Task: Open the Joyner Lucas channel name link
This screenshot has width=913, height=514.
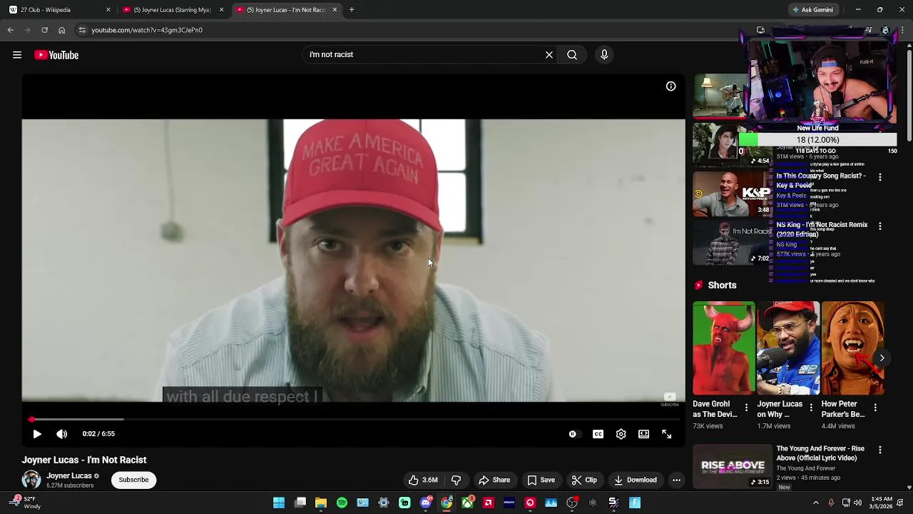Action: click(69, 475)
